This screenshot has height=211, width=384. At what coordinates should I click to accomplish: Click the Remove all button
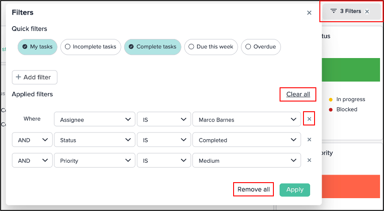253,189
